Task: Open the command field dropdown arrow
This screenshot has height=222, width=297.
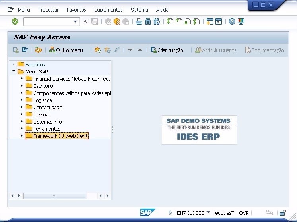Action: pos(76,21)
